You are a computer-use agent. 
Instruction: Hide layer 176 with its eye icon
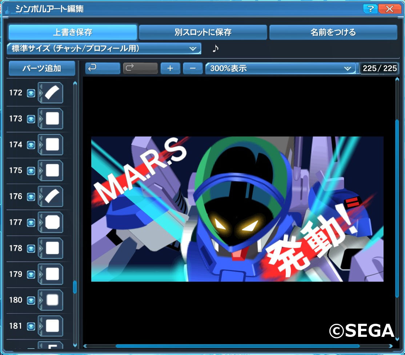[x=31, y=197]
